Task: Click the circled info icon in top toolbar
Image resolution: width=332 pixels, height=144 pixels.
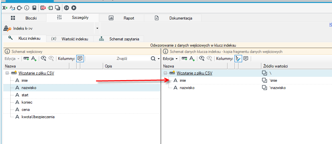Action: tap(27, 8)
